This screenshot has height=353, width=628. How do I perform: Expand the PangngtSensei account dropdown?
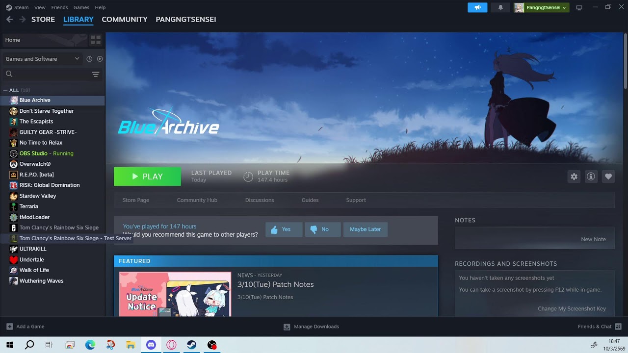(x=542, y=7)
